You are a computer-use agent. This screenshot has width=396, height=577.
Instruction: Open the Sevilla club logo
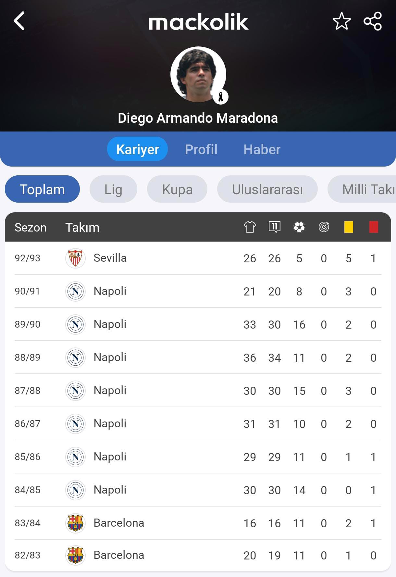coord(75,258)
